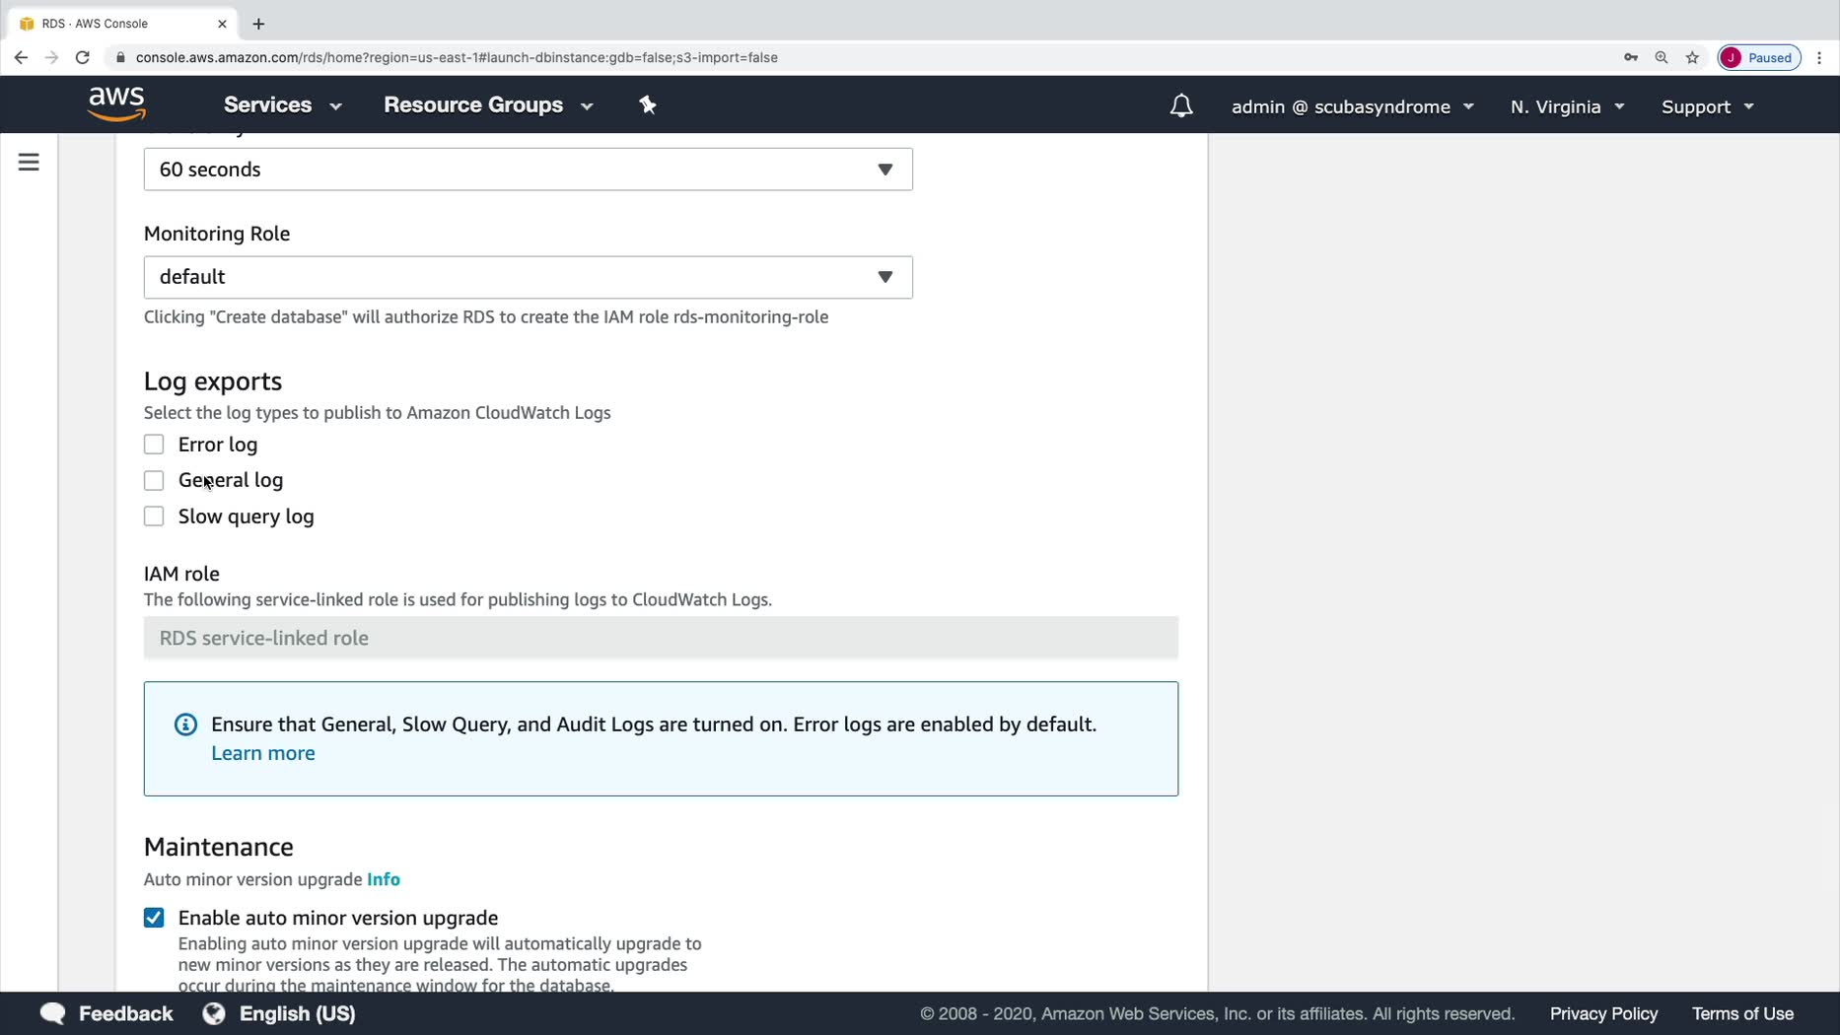The height and width of the screenshot is (1035, 1840).
Task: Open the N. Virginia region selector
Action: (1568, 106)
